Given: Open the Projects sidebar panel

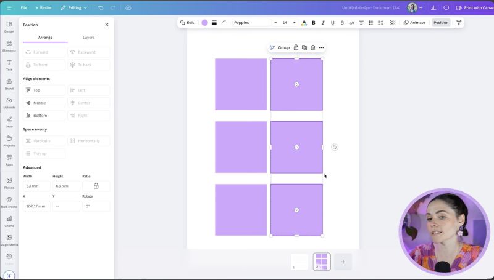Looking at the screenshot, I should click(x=9, y=141).
